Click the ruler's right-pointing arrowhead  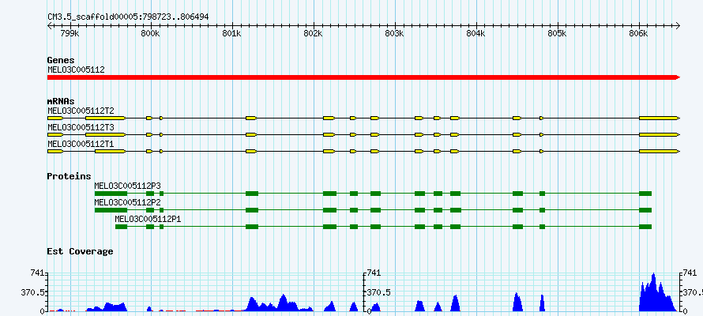(678, 25)
